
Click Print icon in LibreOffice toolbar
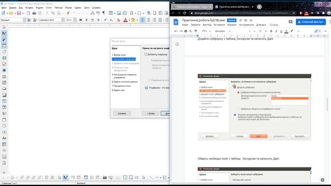[x=34, y=13]
